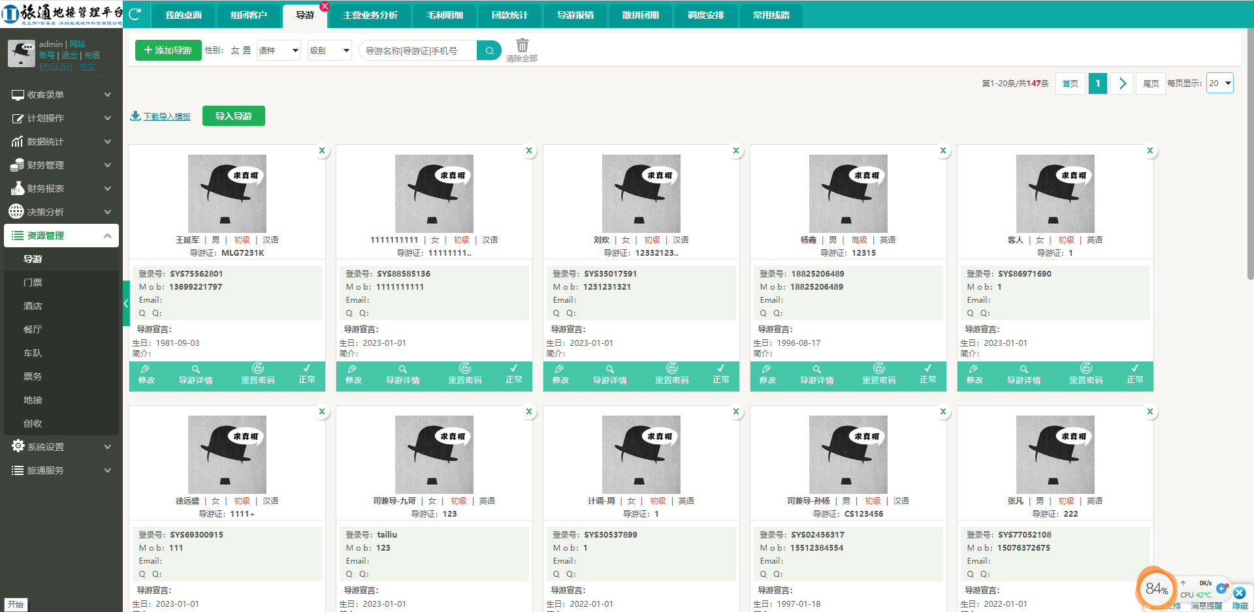Switch to the 毛利明细 tab
Screen dimensions: 1254x612
pyautogui.click(x=445, y=15)
